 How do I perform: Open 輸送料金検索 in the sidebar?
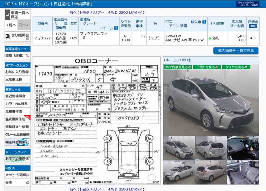[x=18, y=142]
